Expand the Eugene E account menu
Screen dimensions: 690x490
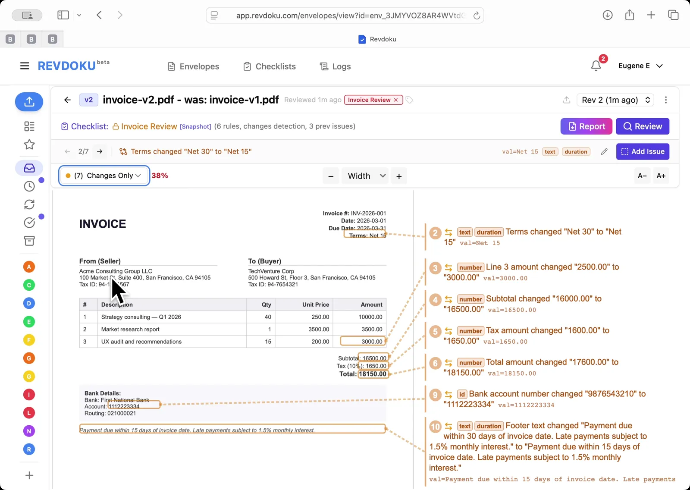pos(641,66)
